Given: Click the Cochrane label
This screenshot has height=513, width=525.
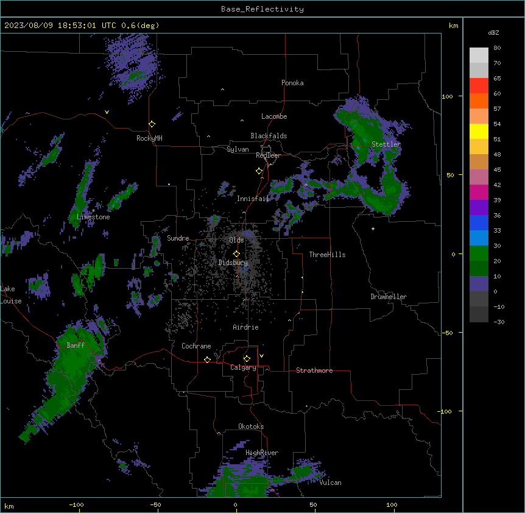Looking at the screenshot, I should coord(196,346).
